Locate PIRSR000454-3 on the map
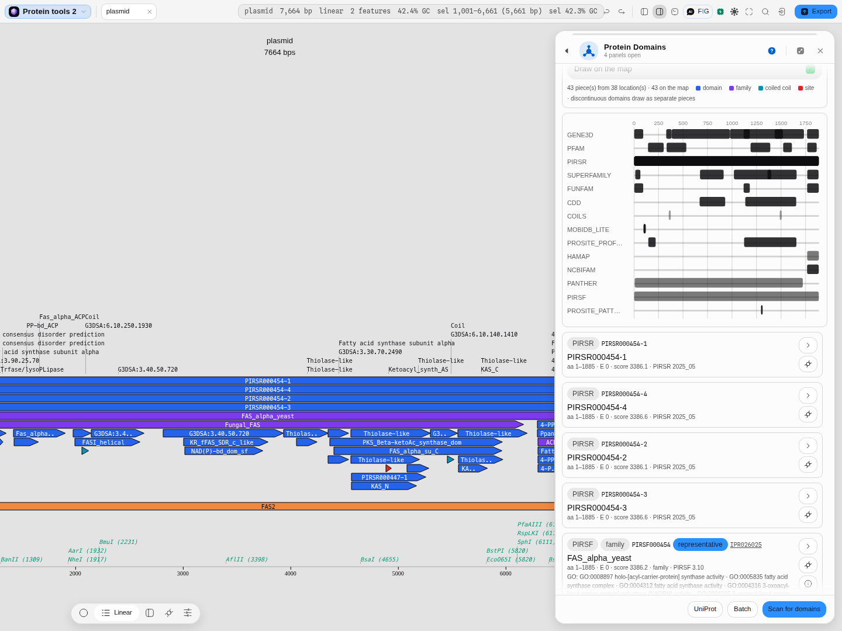 [x=808, y=515]
